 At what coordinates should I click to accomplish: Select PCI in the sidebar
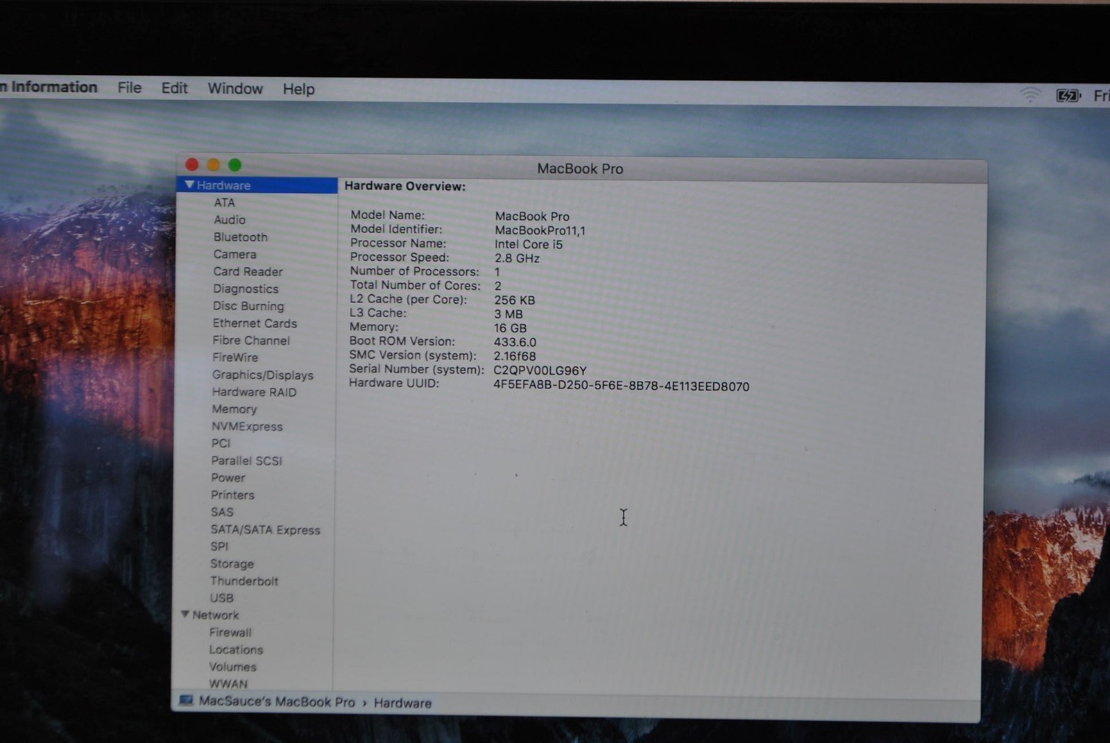click(221, 443)
